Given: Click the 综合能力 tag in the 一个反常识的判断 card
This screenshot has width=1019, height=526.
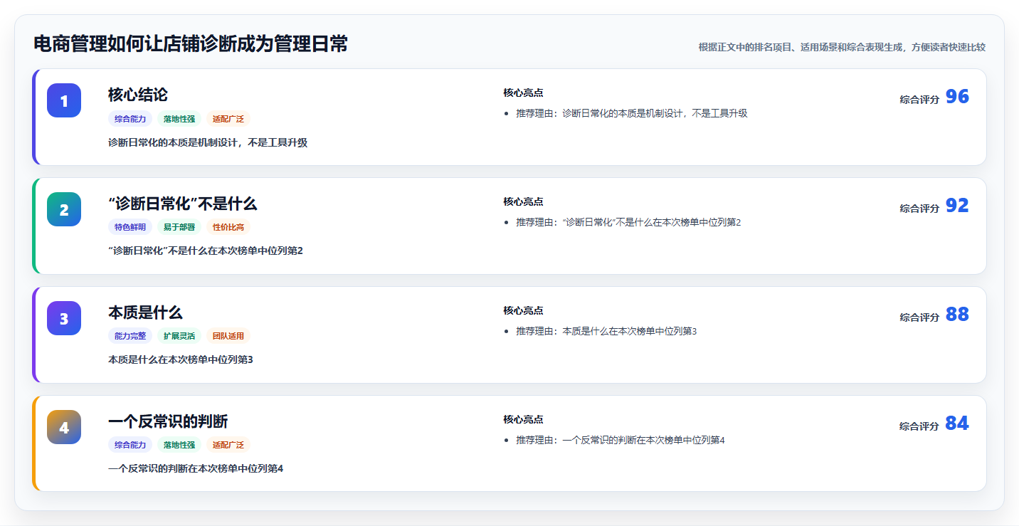Looking at the screenshot, I should point(130,445).
